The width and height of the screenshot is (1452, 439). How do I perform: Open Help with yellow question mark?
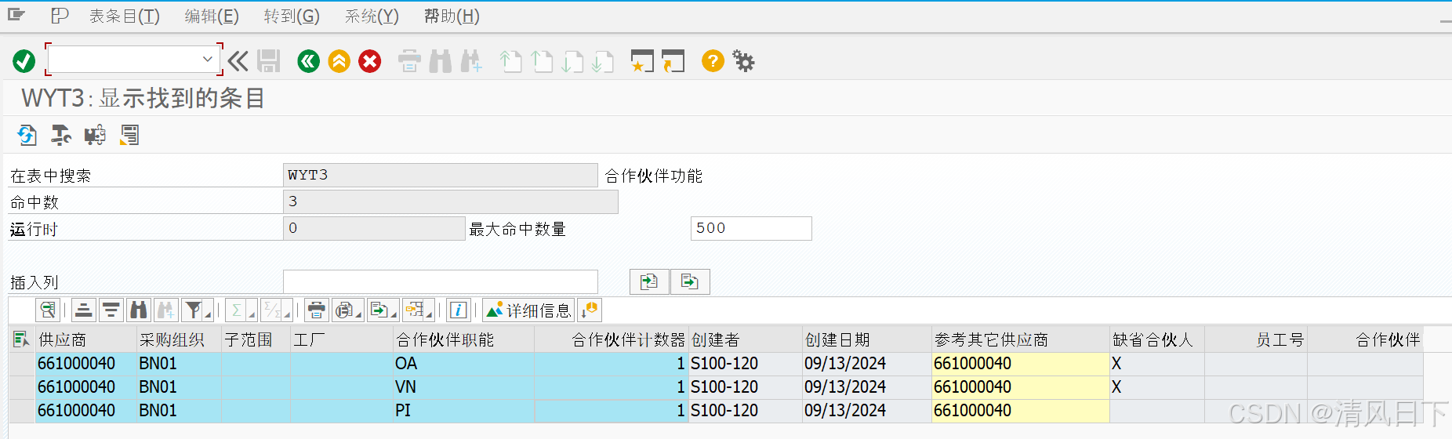713,61
